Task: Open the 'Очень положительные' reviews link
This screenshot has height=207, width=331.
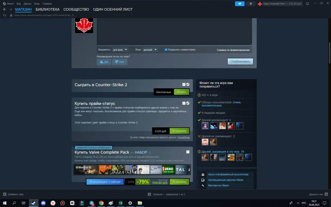Action: pos(221,104)
